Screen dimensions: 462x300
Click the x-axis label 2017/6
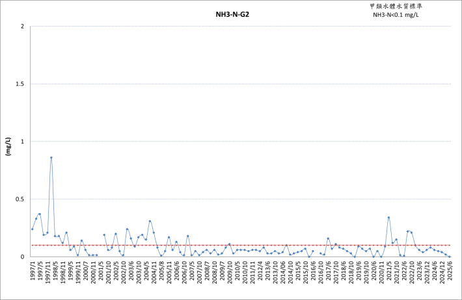(329, 271)
